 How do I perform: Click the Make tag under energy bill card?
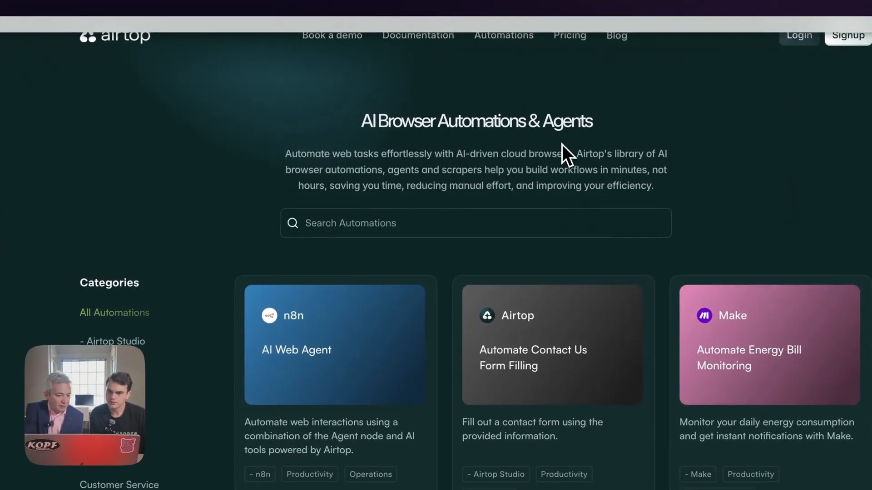coord(698,474)
